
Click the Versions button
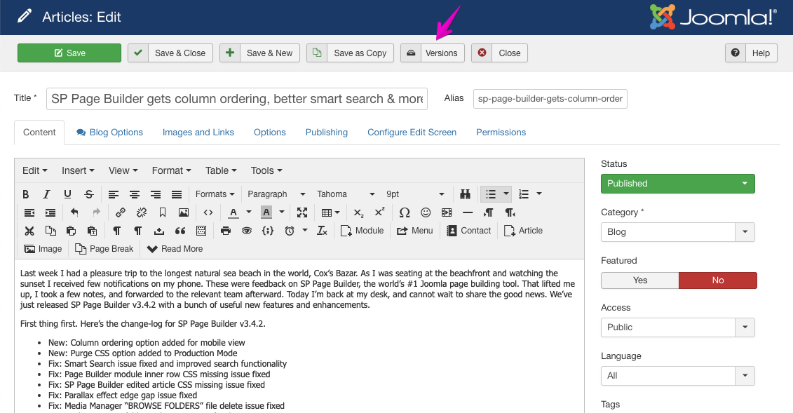click(x=433, y=53)
